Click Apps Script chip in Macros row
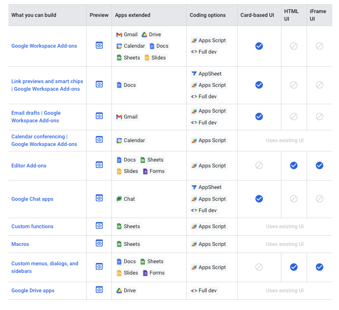Image resolution: width=339 pixels, height=310 pixels. [209, 244]
